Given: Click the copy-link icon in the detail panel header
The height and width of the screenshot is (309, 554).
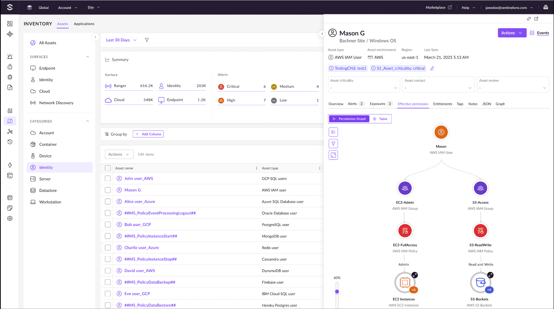Looking at the screenshot, I should click(529, 19).
